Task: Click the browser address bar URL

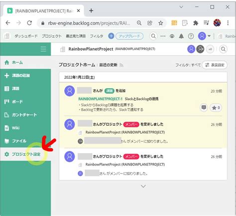Action: click(x=89, y=23)
